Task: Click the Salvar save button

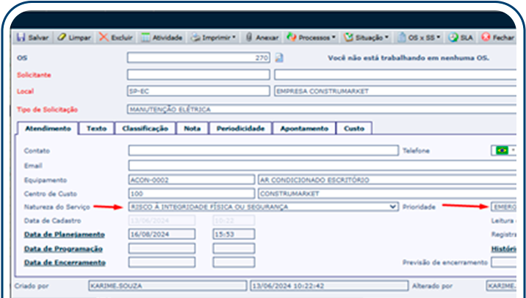Action: (32, 37)
